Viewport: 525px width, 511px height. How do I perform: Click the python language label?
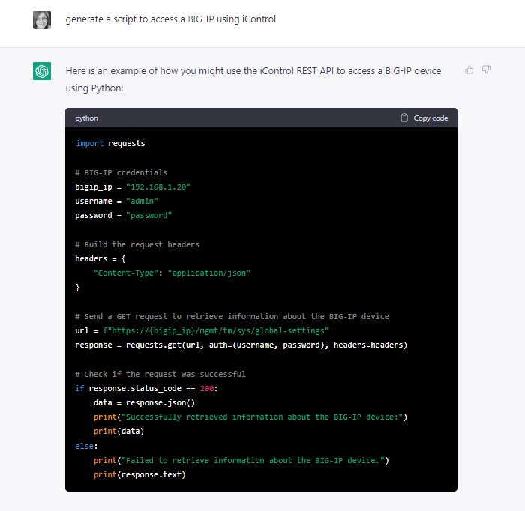(86, 118)
